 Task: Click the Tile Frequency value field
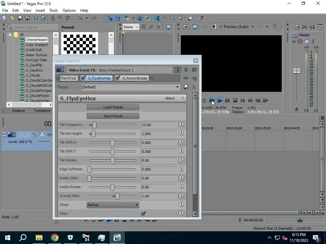pyautogui.click(x=159, y=125)
